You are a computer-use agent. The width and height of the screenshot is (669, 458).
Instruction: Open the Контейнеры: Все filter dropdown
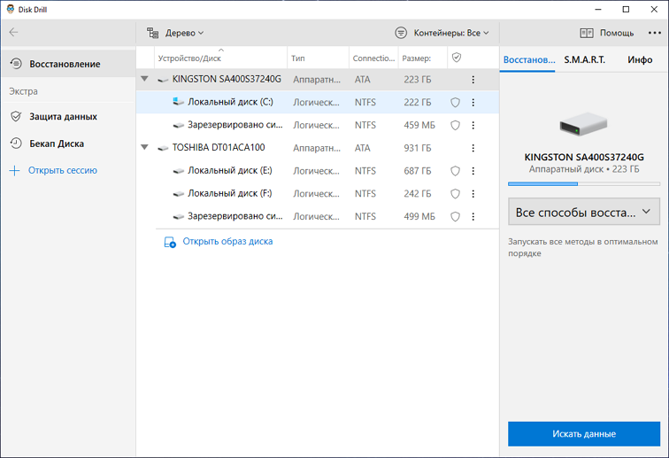[442, 33]
